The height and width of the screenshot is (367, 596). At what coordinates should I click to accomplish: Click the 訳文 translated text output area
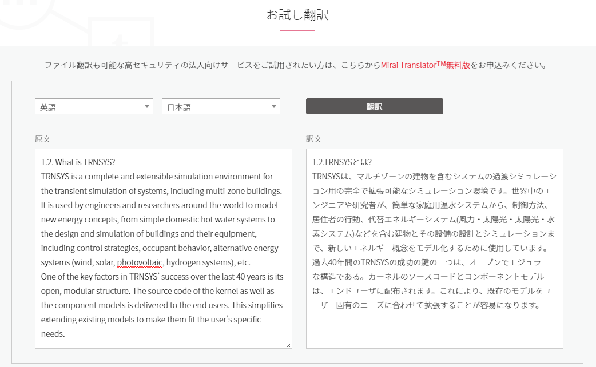435,249
